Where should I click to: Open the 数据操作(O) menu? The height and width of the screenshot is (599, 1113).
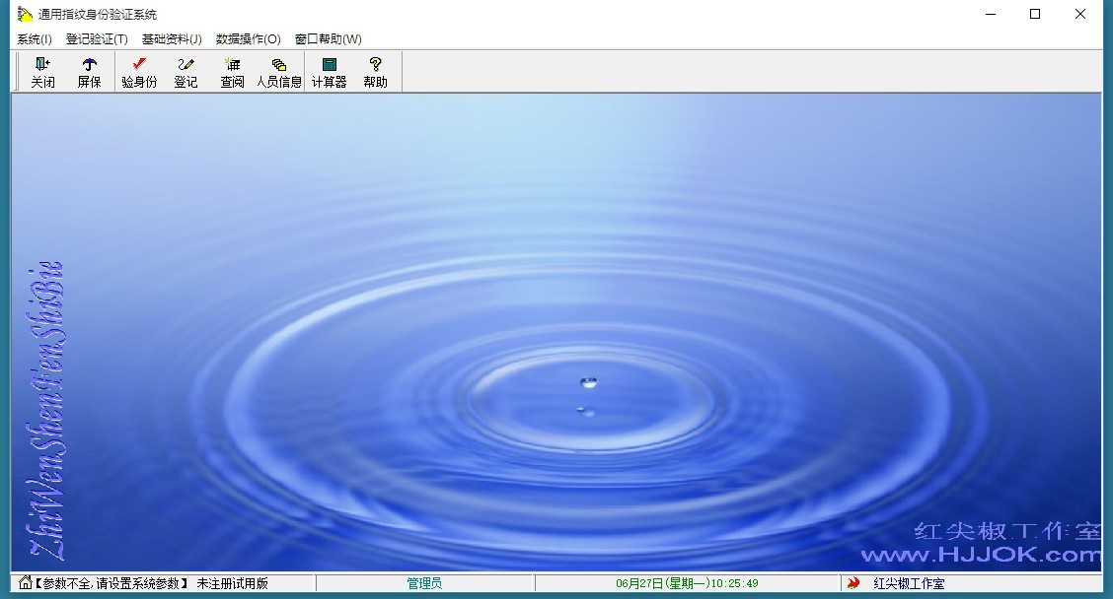point(249,39)
